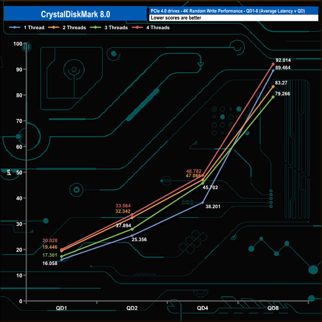Click the 1 Thread legend entry
The height and width of the screenshot is (322, 322).
click(x=27, y=28)
